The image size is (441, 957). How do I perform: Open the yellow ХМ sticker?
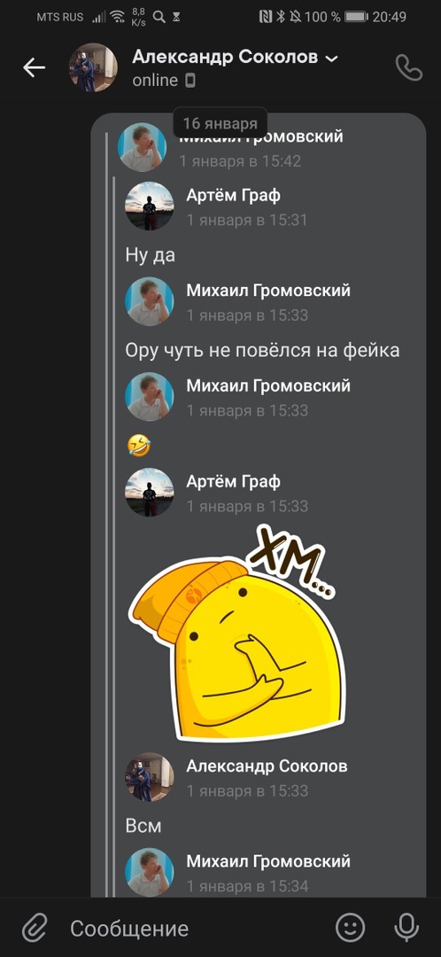[236, 632]
